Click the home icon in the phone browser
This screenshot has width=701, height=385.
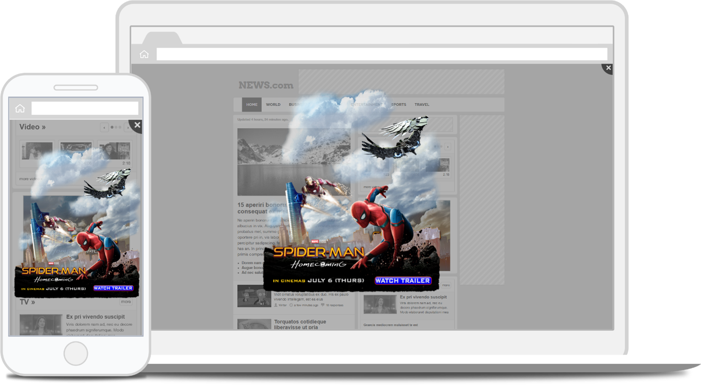[x=20, y=109]
